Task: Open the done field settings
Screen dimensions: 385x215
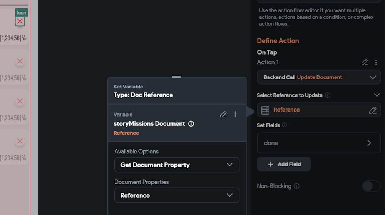Action: click(318, 143)
